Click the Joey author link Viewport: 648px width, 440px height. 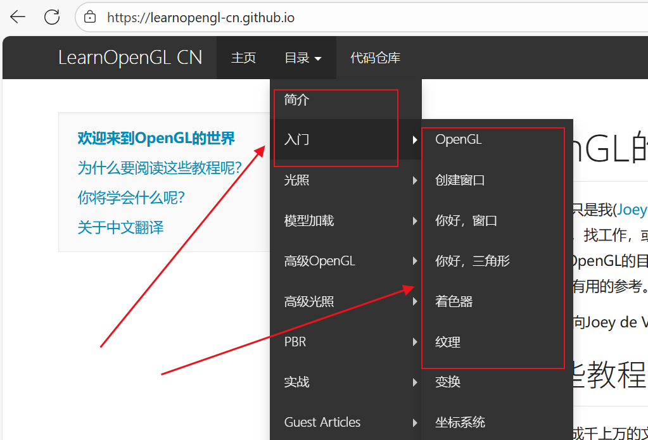[x=632, y=210]
